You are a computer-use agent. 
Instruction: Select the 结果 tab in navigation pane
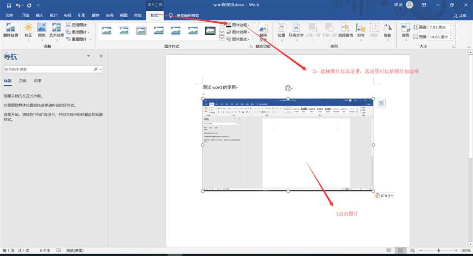(38, 81)
